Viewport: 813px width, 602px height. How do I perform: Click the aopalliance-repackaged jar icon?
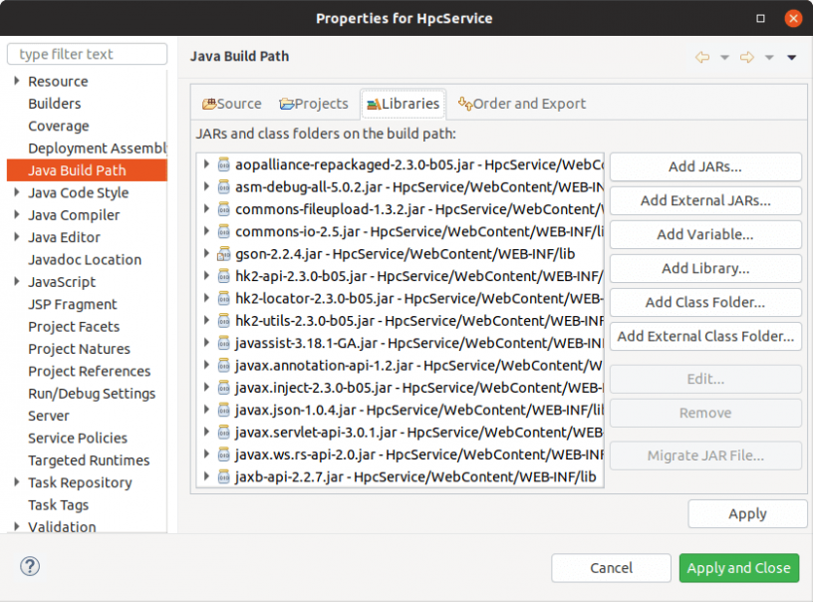(223, 164)
